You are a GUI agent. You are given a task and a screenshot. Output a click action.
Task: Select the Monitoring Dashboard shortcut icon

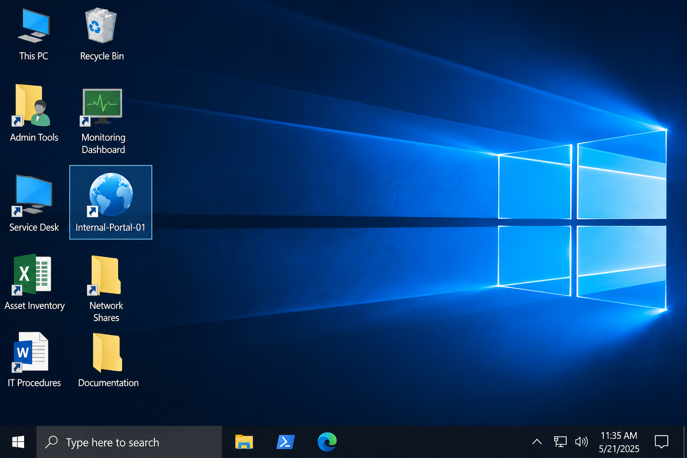[x=102, y=107]
